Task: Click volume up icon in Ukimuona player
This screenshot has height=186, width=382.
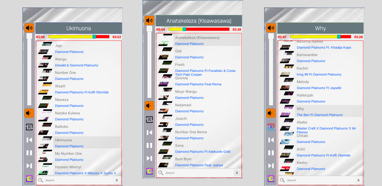Action: tap(29, 28)
